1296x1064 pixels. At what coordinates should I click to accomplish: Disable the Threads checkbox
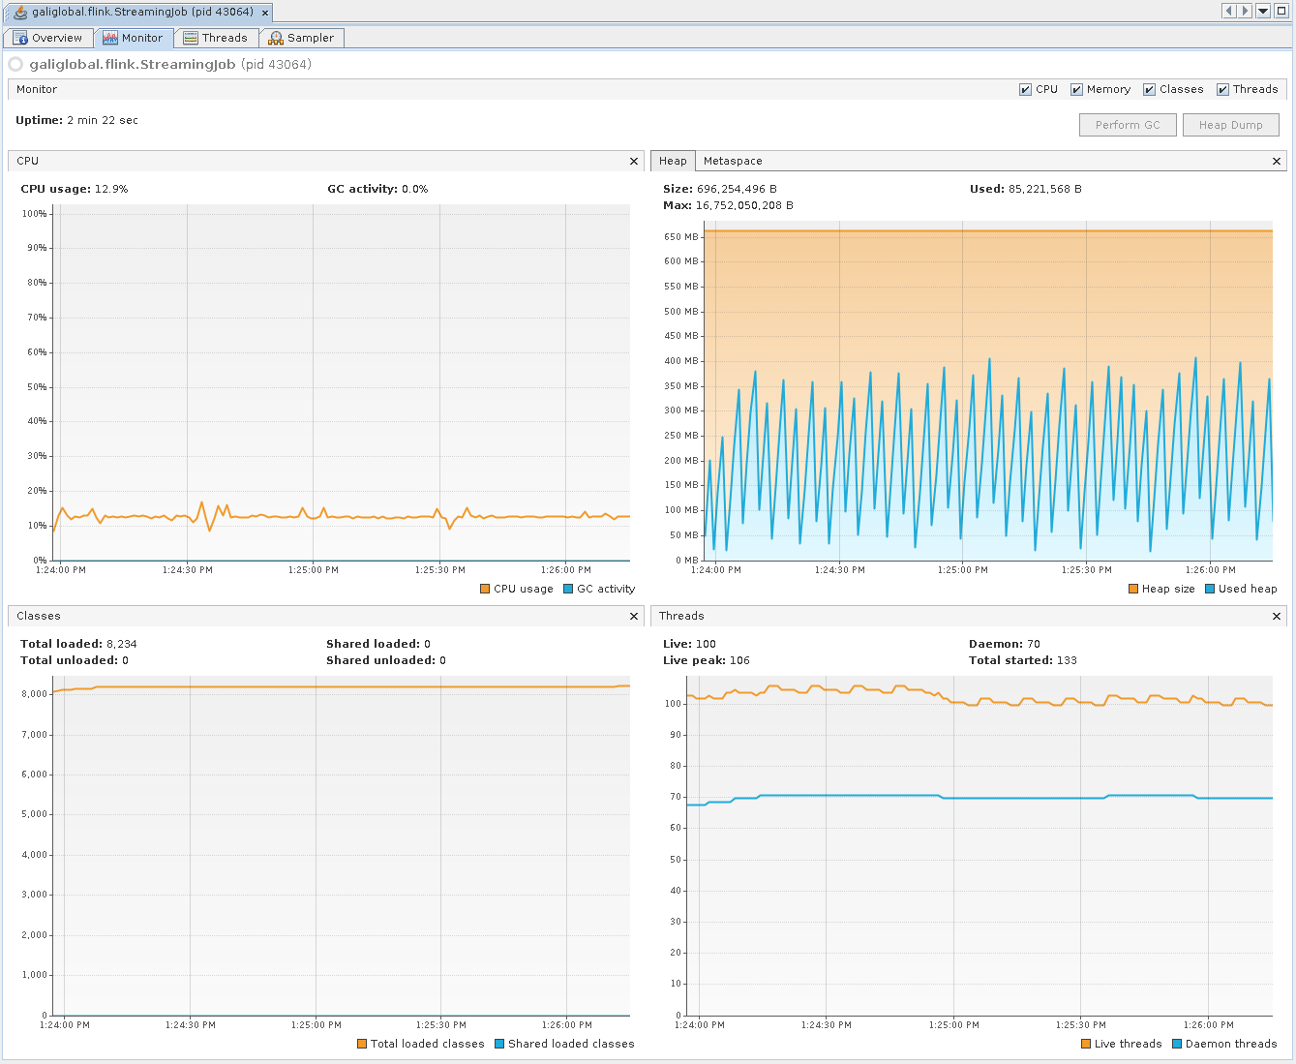1222,90
